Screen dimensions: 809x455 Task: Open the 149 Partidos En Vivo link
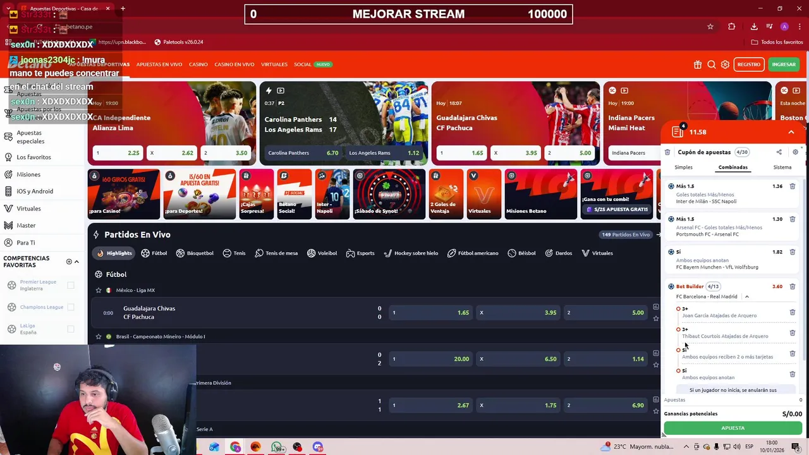[626, 234]
